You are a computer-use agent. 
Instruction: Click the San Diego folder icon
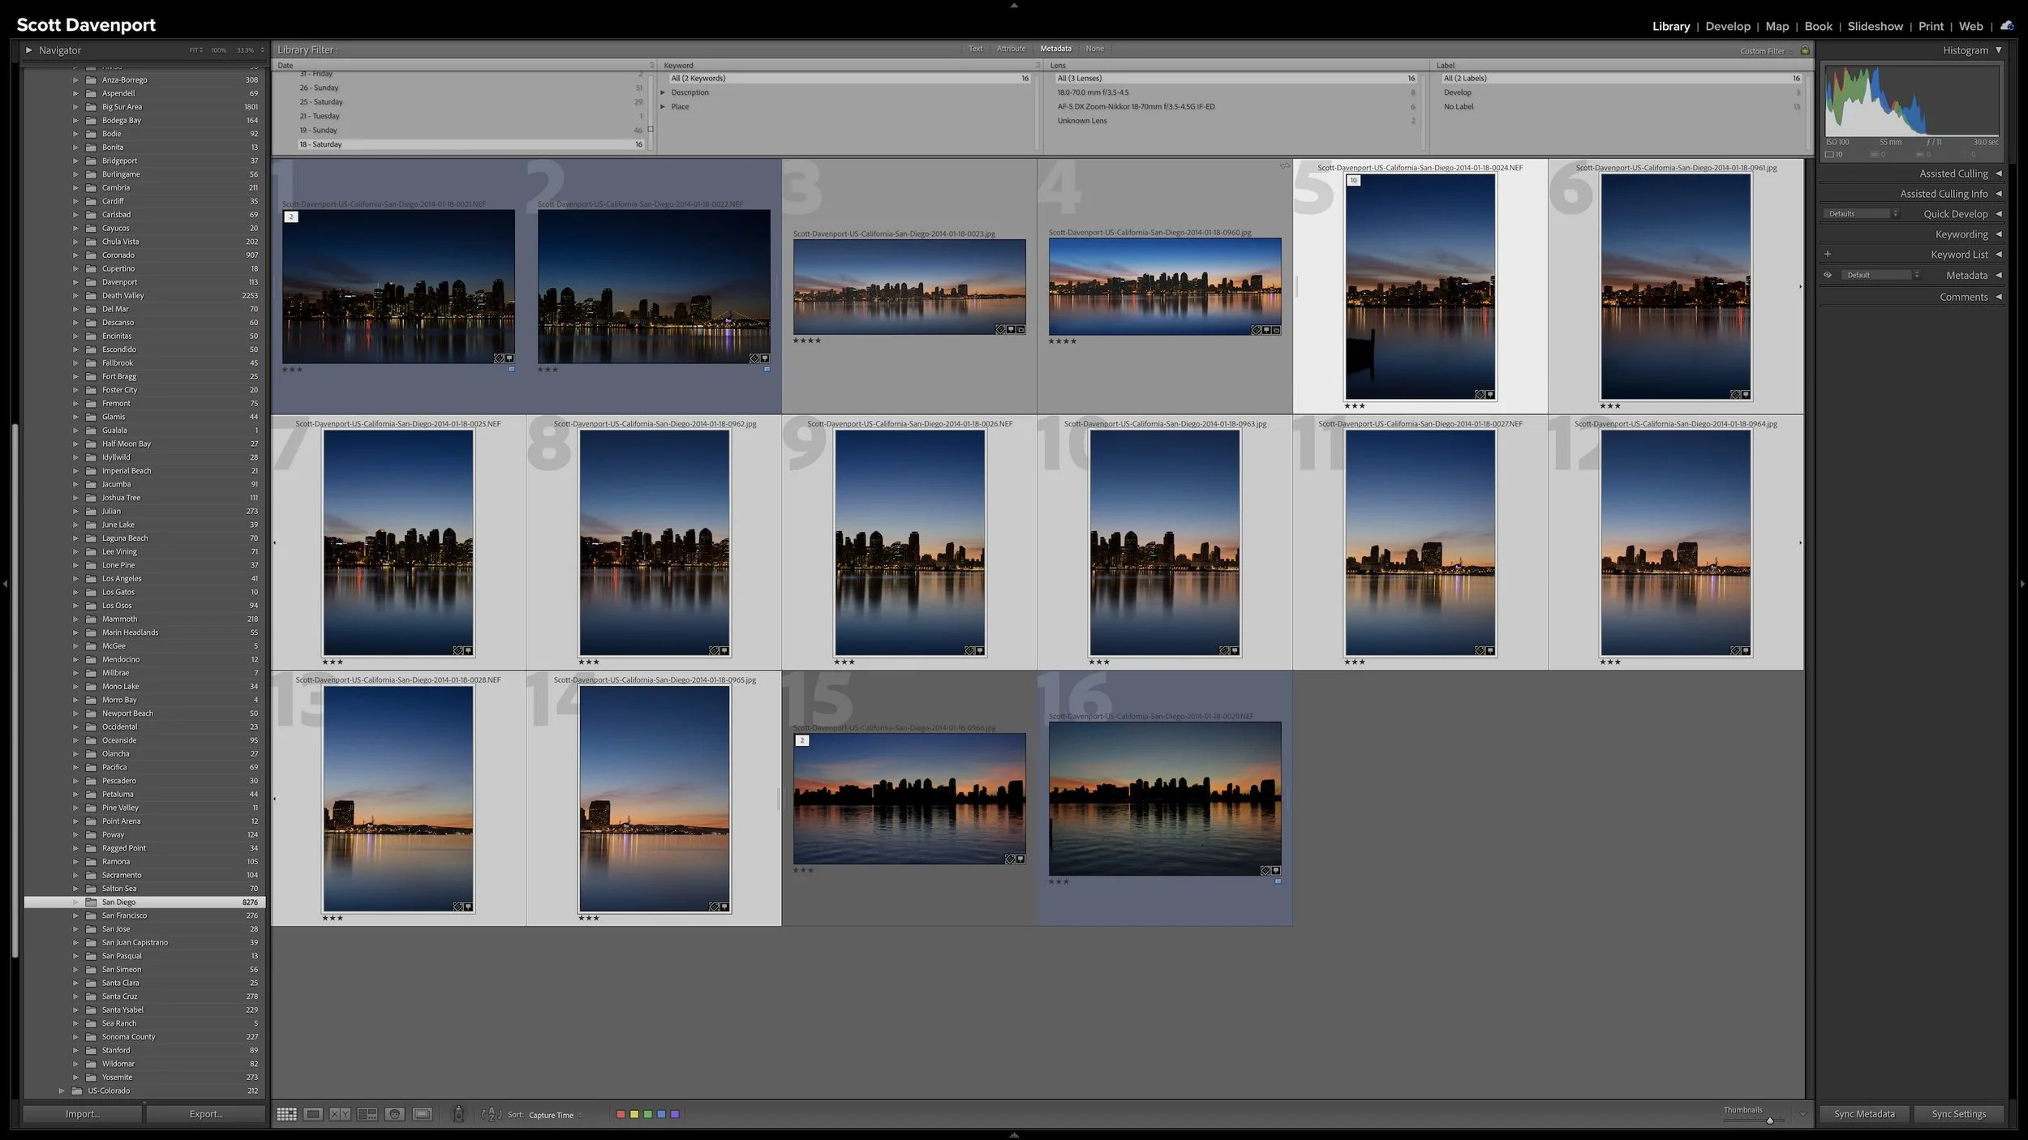pos(91,902)
